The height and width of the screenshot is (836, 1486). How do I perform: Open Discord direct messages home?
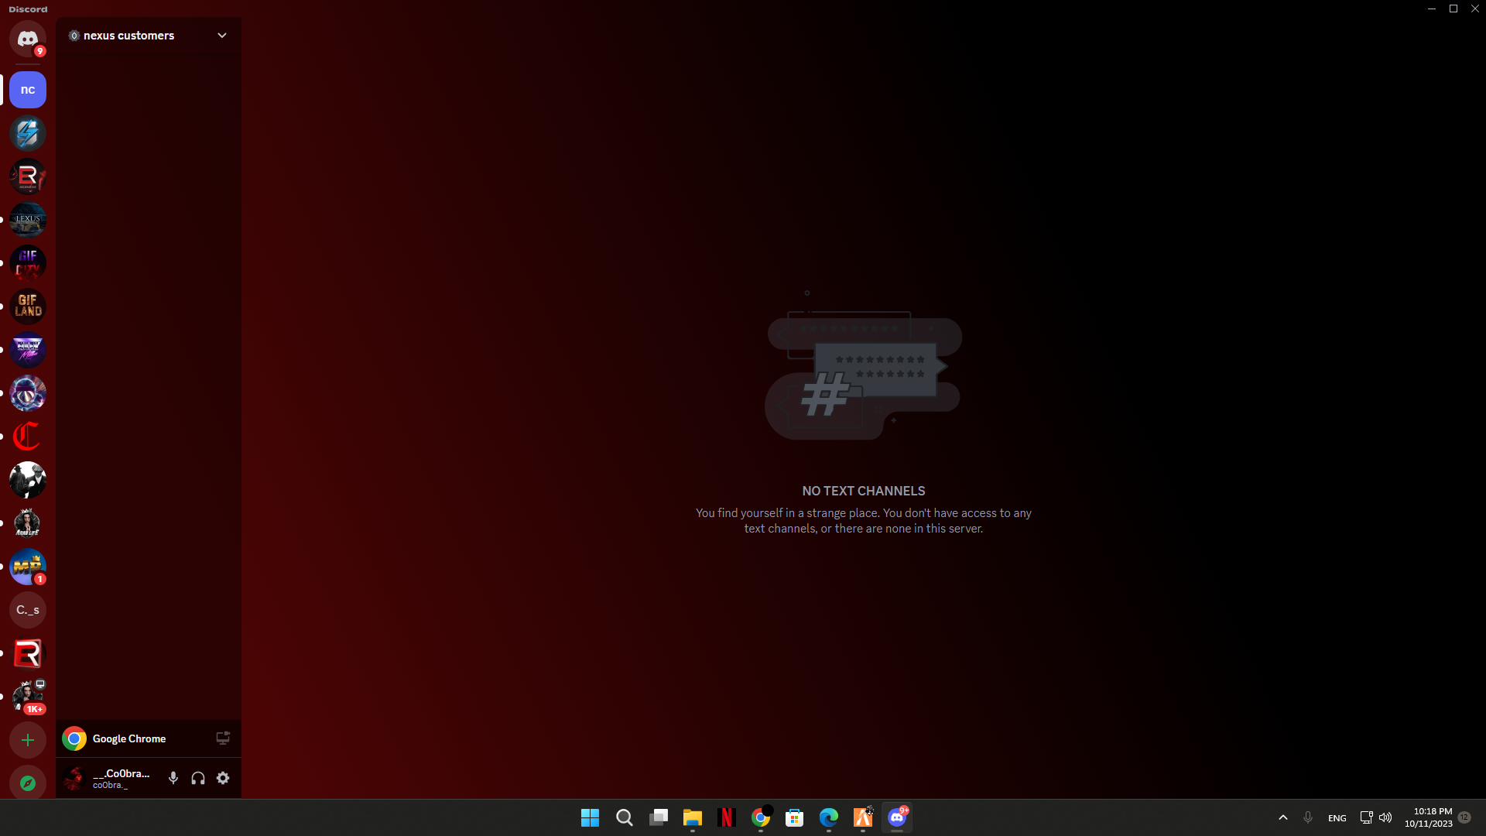[x=28, y=39]
